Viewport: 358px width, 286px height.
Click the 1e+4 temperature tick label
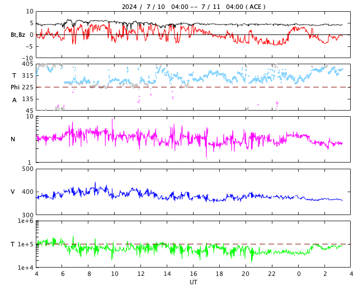[x=26, y=268]
